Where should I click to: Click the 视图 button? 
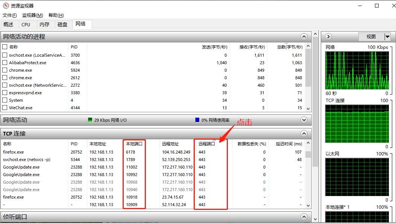coord(371,37)
